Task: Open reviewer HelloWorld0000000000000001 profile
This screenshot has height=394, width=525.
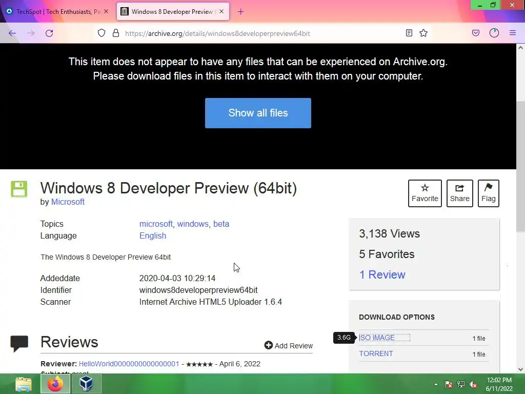Action: [129, 364]
